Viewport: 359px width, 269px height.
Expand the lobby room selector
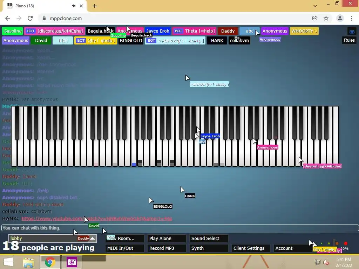pyautogui.click(x=53, y=238)
